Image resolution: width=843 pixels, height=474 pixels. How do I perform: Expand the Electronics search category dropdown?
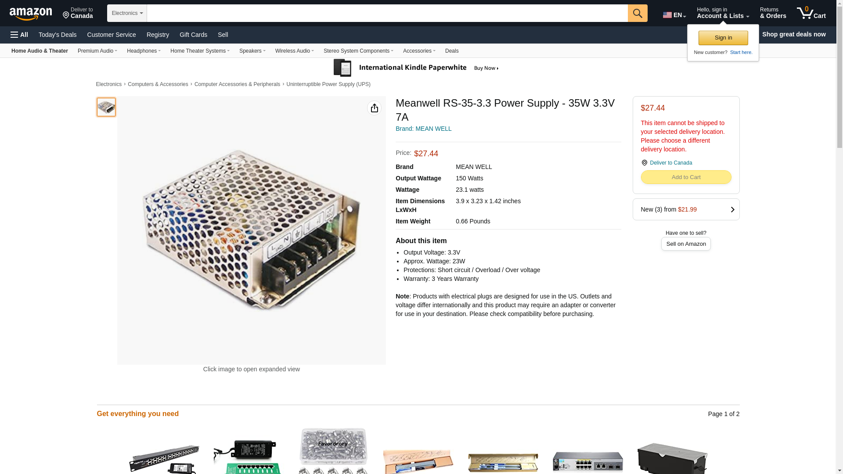point(127,13)
